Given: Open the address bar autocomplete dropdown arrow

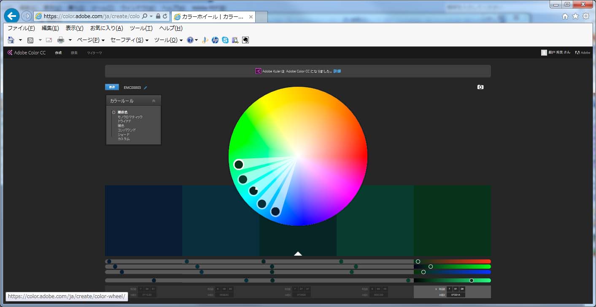Looking at the screenshot, I should (x=151, y=16).
